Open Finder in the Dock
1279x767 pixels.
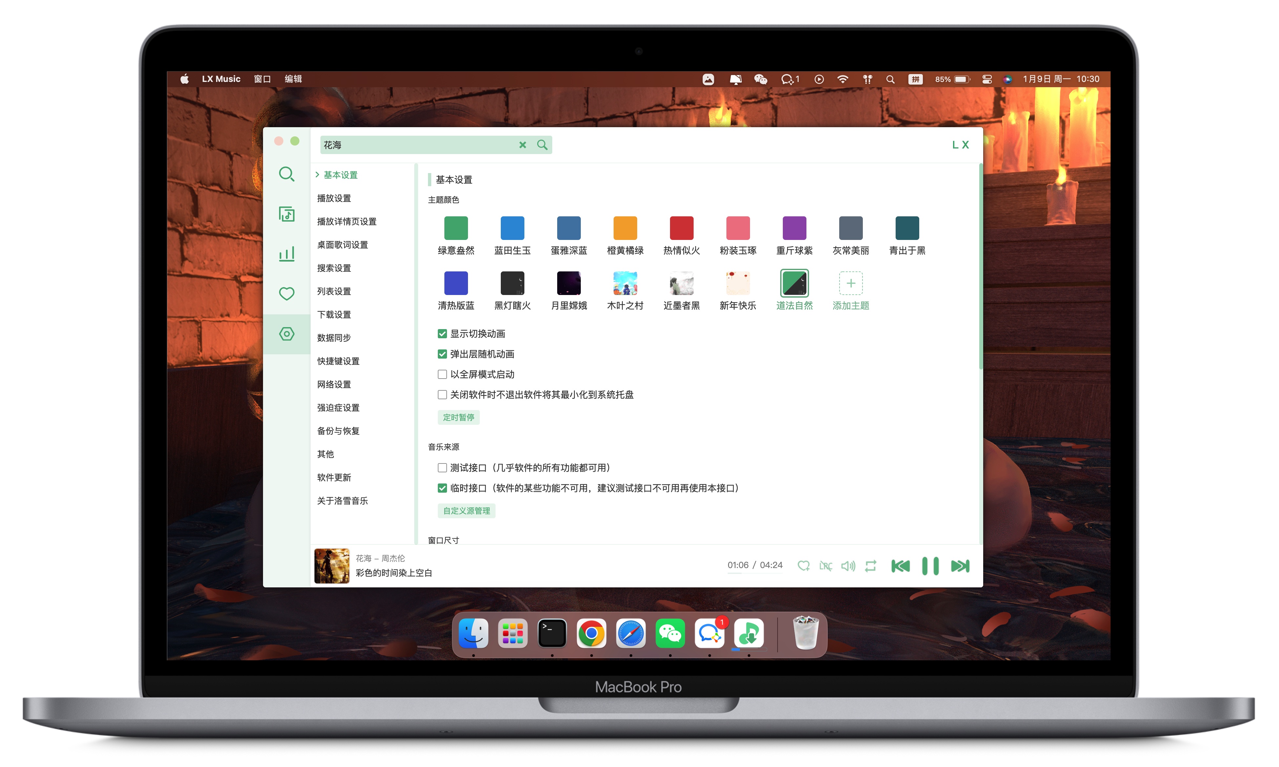coord(473,633)
